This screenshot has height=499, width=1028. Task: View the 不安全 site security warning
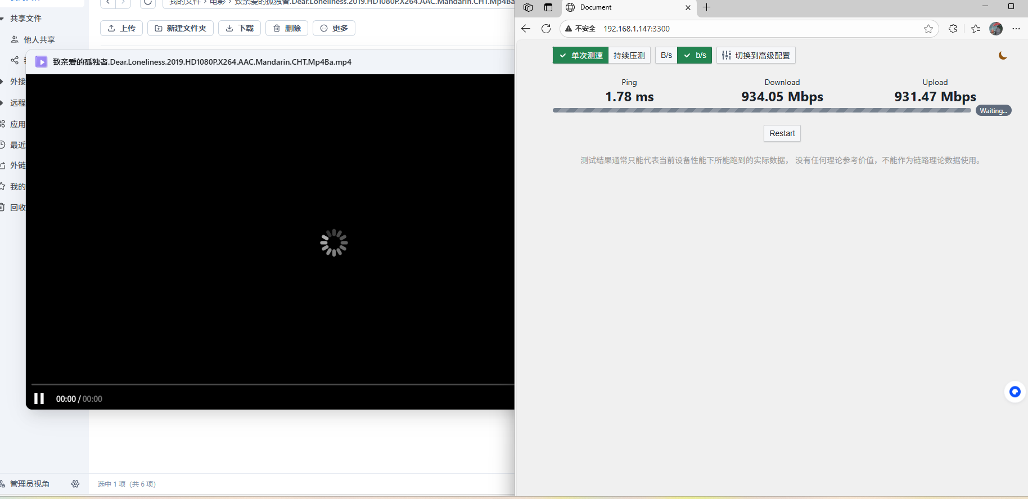(580, 29)
